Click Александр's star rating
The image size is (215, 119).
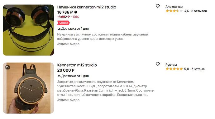[174, 11]
